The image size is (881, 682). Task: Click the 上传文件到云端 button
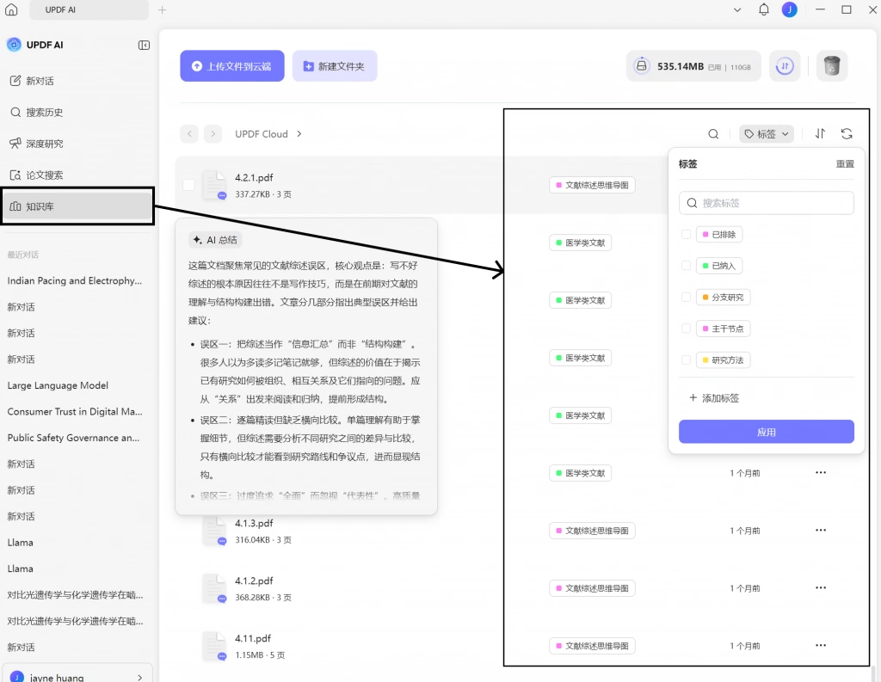232,66
